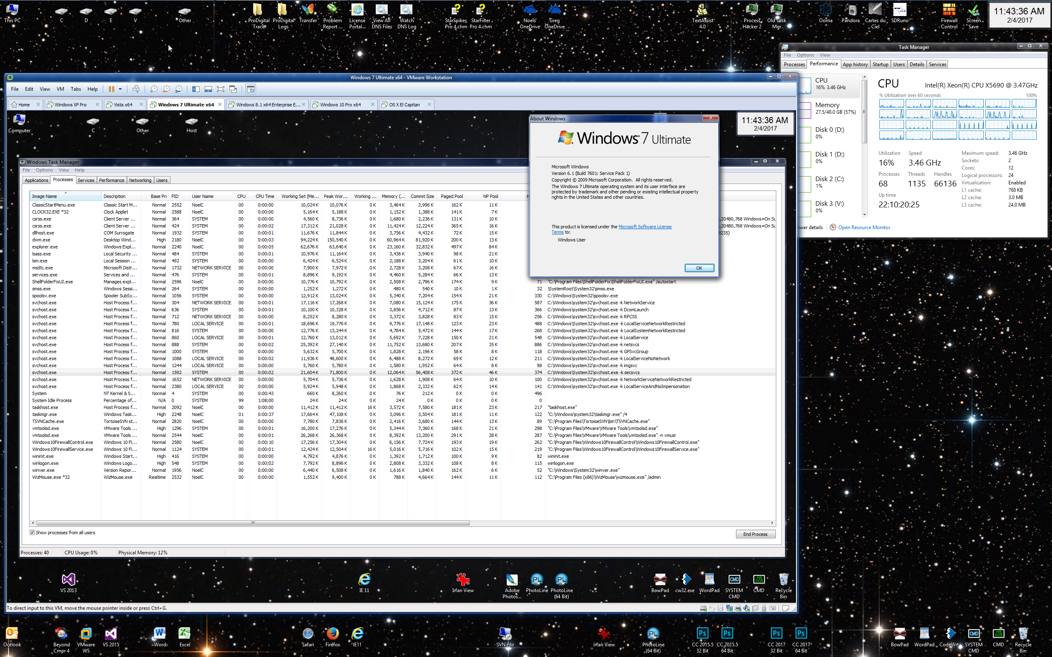Viewport: 1052px width, 657px height.
Task: Click the printer status icon in VMware
Action: 738,608
